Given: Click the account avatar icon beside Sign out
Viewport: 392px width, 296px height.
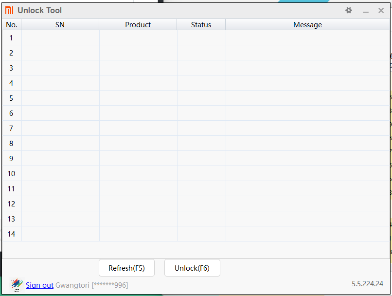Looking at the screenshot, I should (x=17, y=285).
